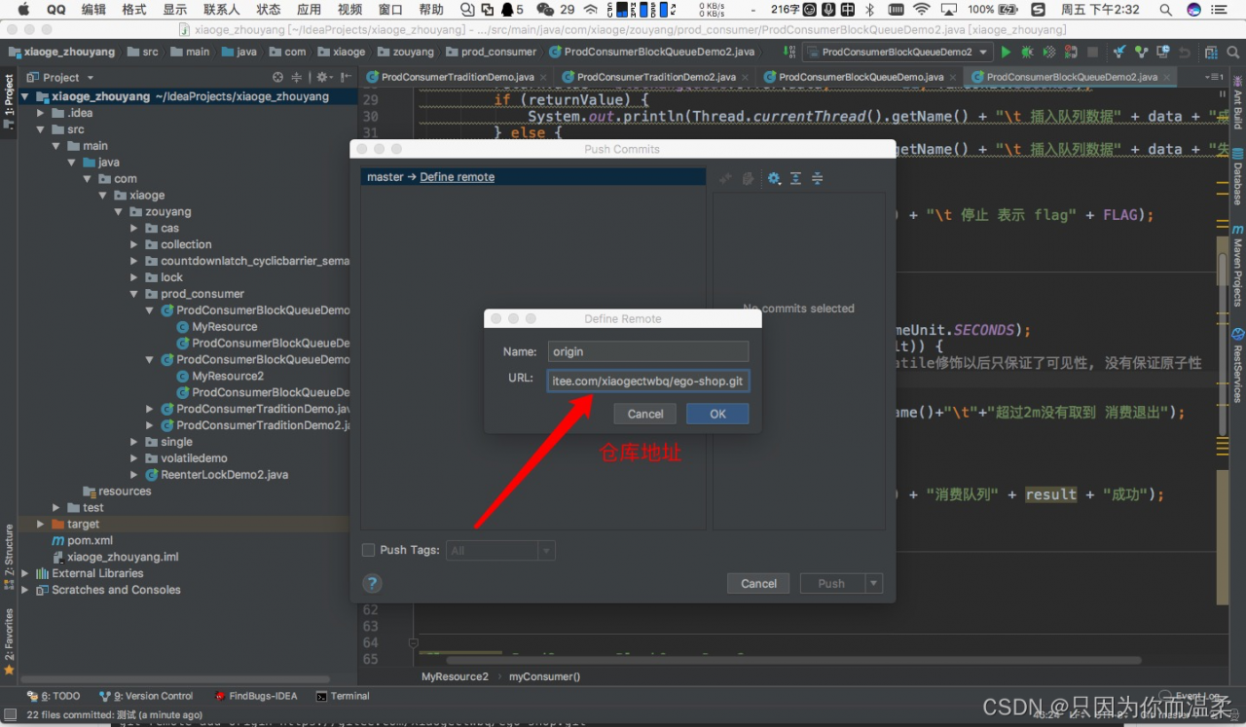The height and width of the screenshot is (727, 1246).
Task: Click the Push button
Action: pos(831,584)
